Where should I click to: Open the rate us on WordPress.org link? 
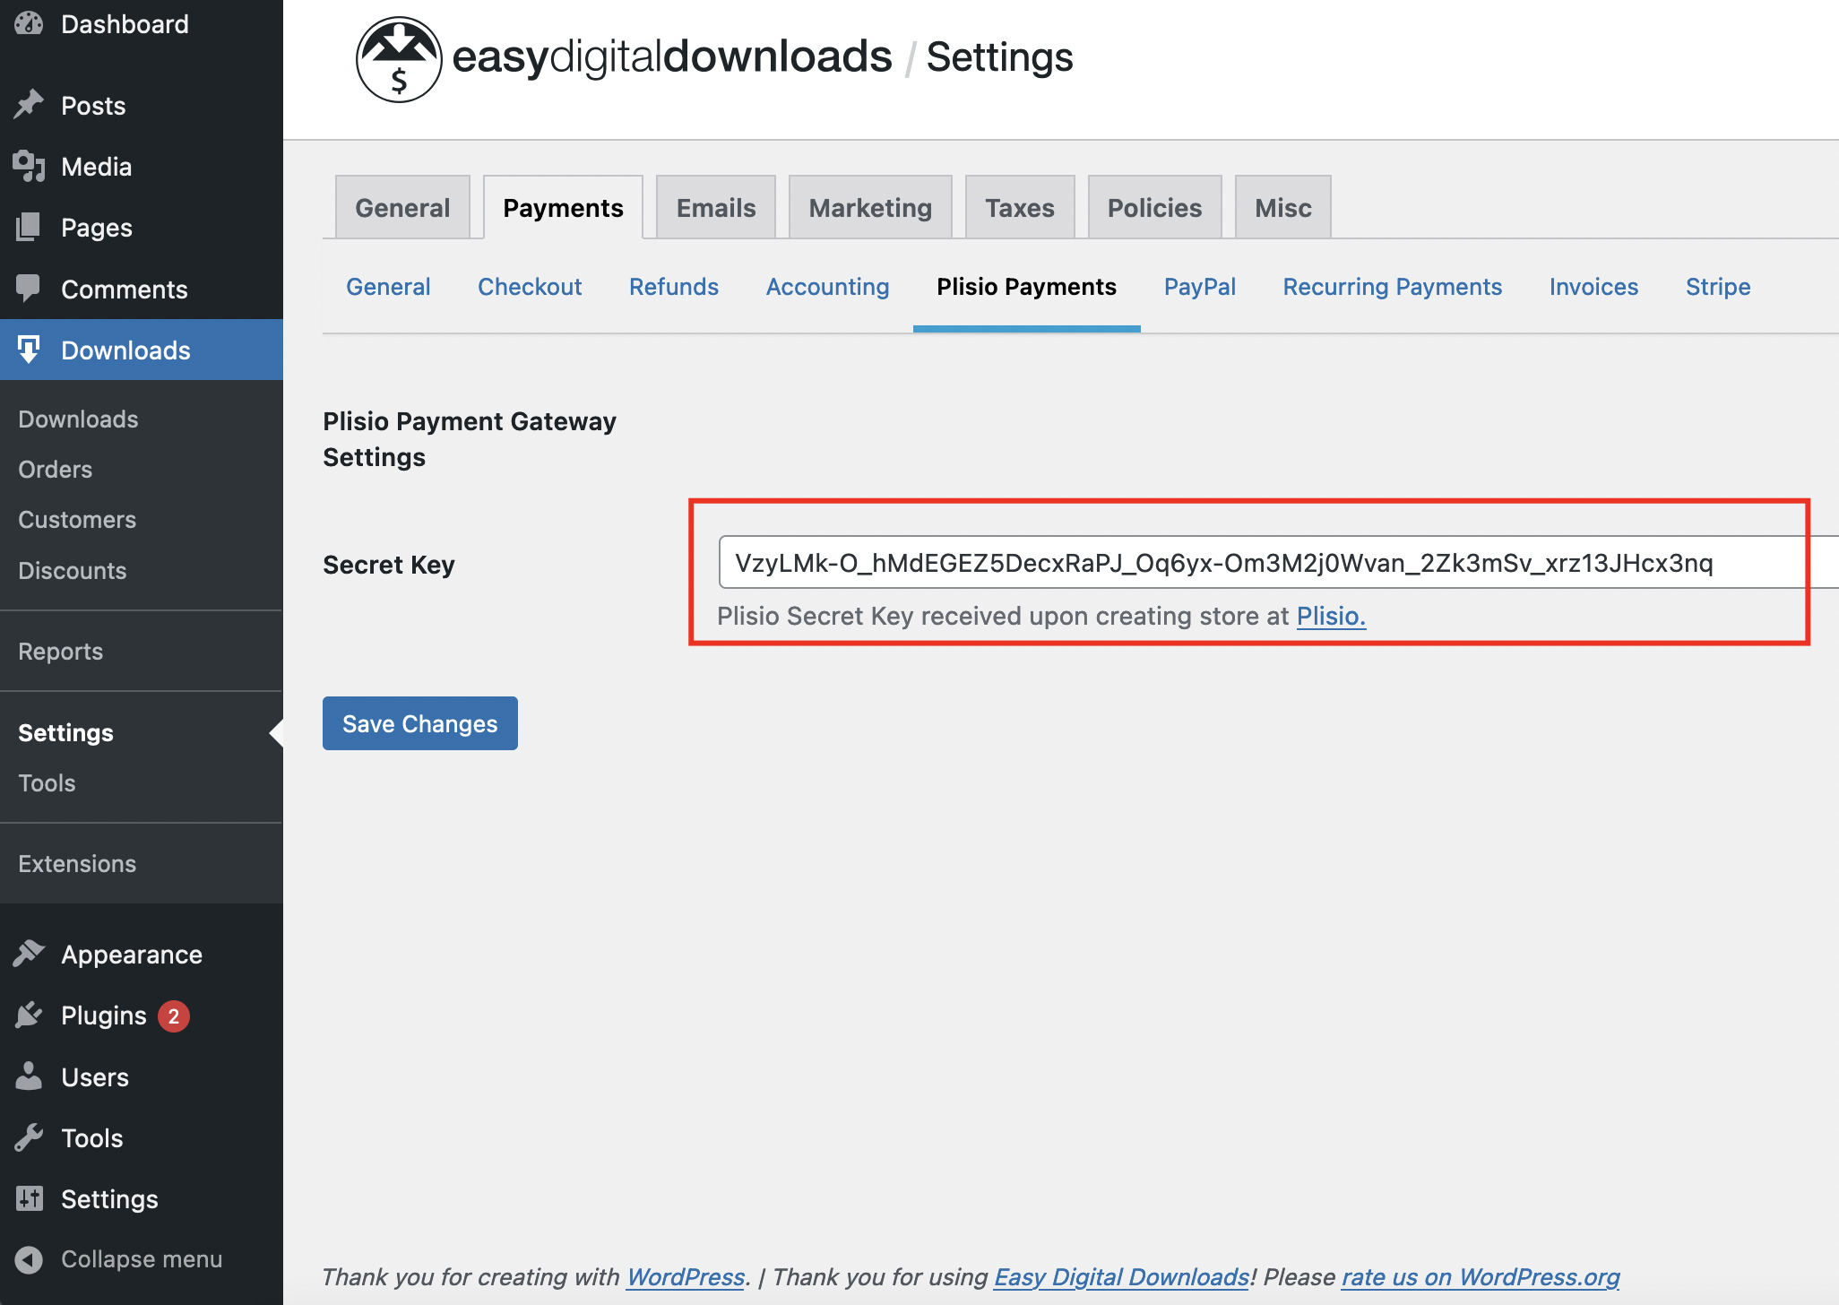[1480, 1276]
